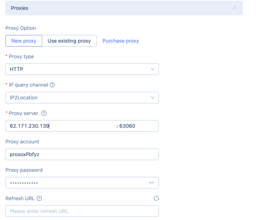
Task: Expand the IP2Location selector chevron
Action: 153,97
